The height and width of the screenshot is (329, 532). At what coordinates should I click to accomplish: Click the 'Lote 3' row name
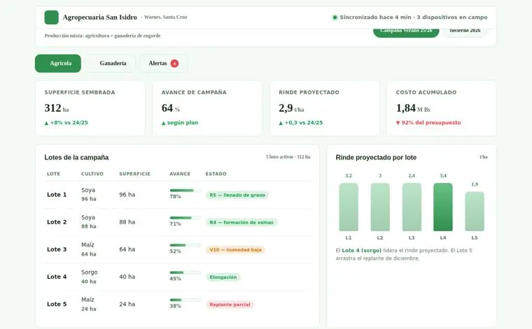click(57, 249)
